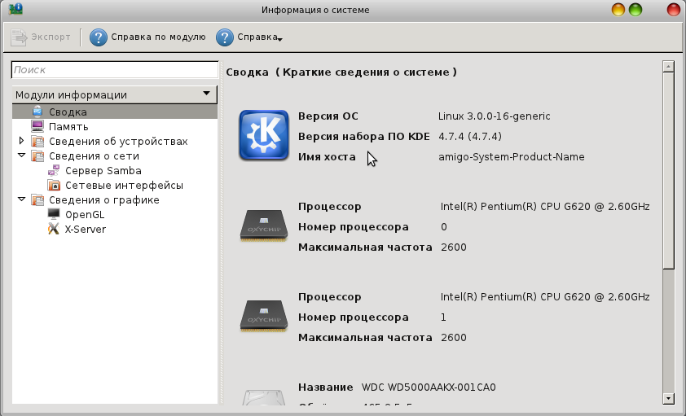
Task: Click the Номер процессора value 1
Action: (443, 317)
